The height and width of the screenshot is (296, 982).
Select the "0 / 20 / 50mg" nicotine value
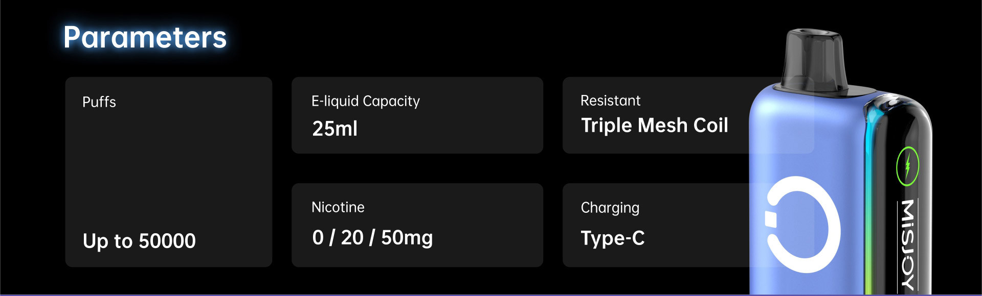pyautogui.click(x=372, y=238)
